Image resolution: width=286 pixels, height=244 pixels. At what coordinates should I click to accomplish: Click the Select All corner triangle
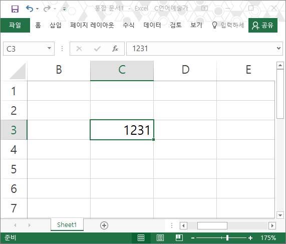[18, 71]
